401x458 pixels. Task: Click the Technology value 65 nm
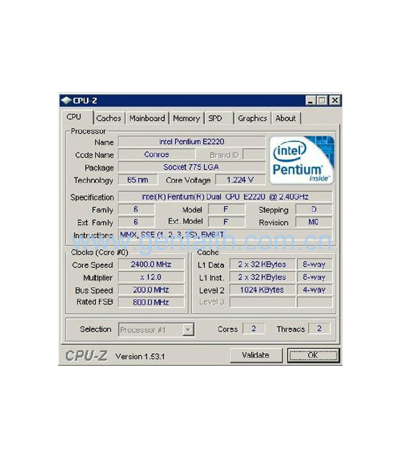[137, 180]
